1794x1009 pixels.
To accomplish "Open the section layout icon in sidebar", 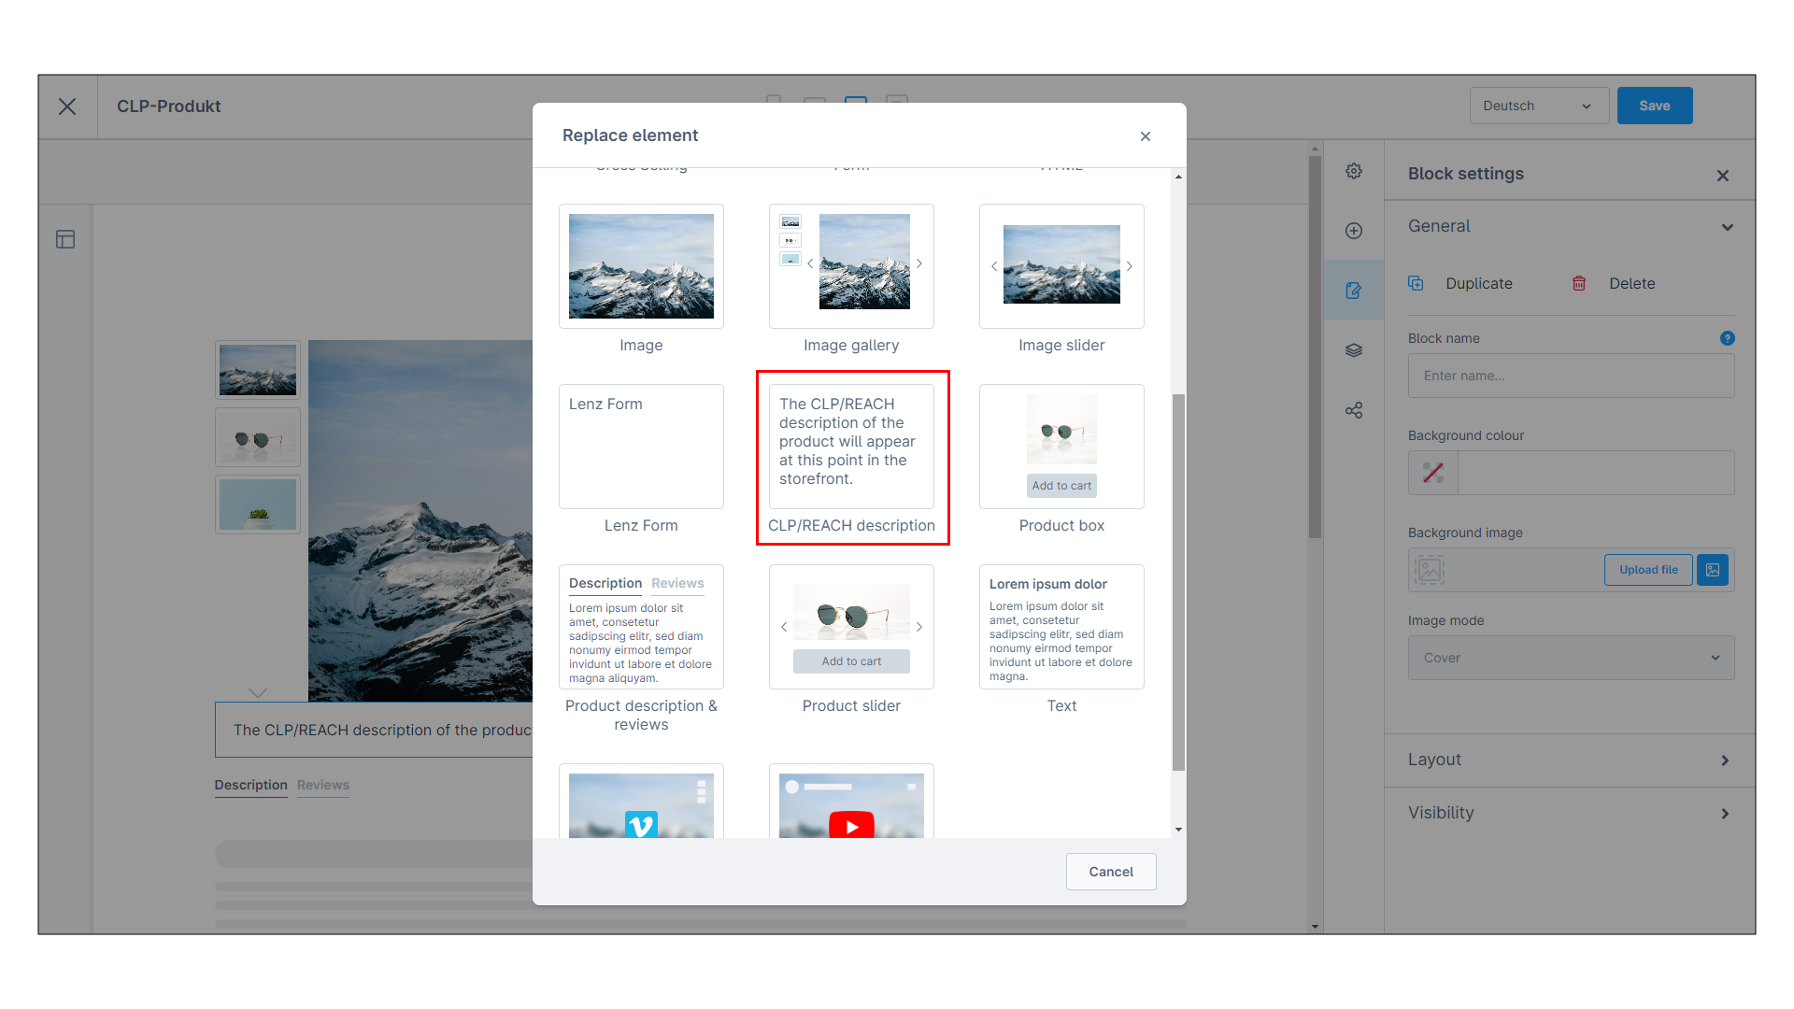I will coord(65,239).
